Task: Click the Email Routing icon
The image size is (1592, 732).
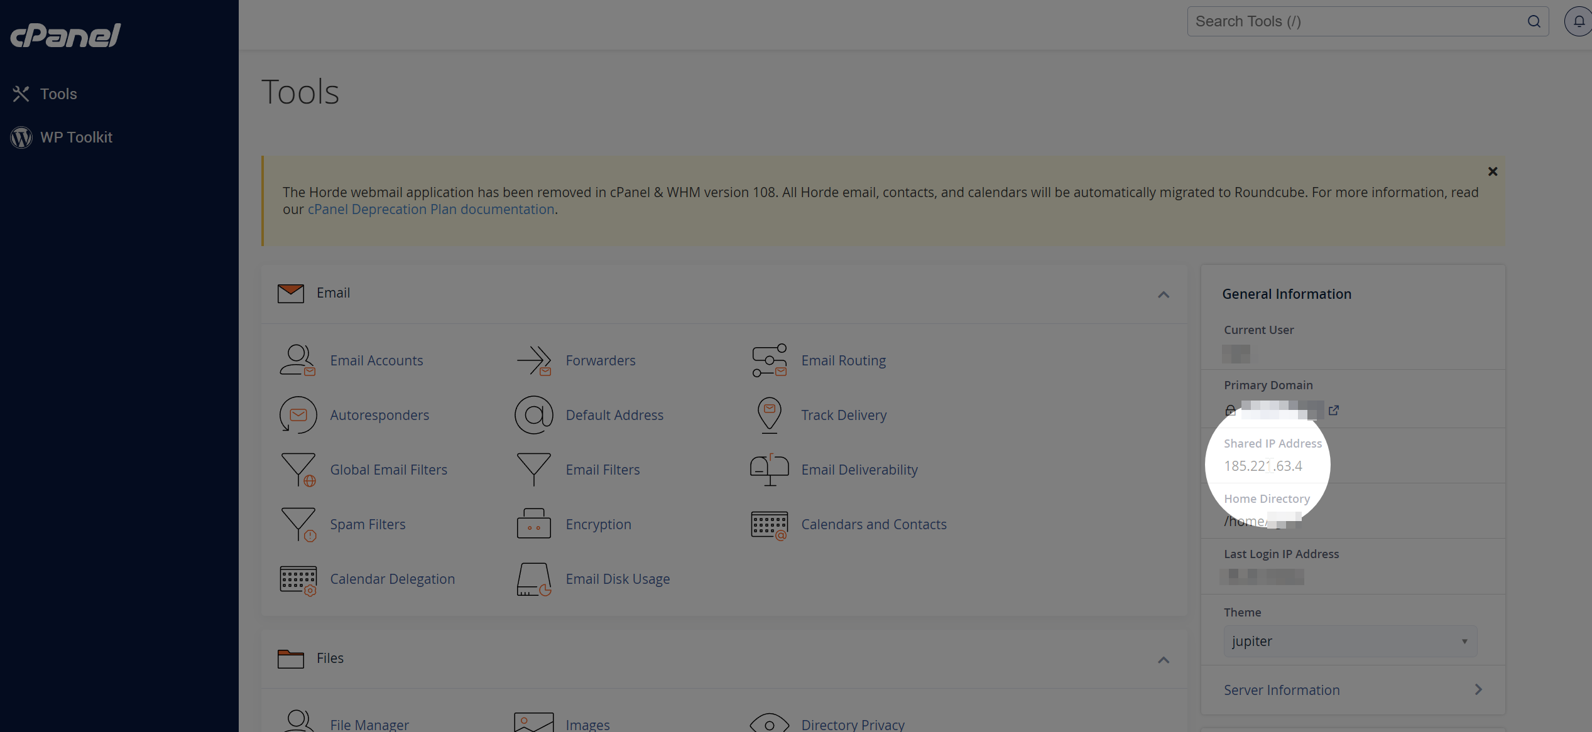Action: point(769,360)
